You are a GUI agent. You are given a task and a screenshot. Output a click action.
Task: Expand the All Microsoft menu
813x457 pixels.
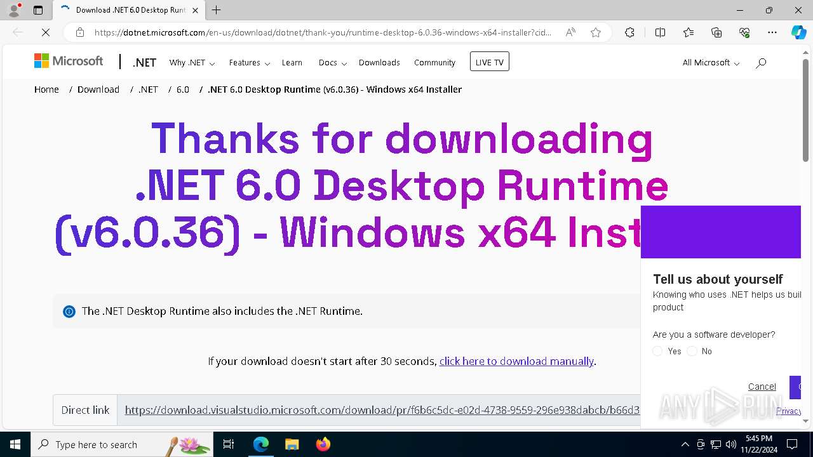click(711, 62)
